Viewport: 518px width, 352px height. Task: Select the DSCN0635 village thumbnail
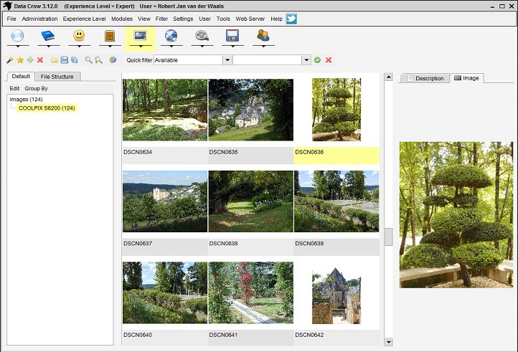(x=250, y=110)
